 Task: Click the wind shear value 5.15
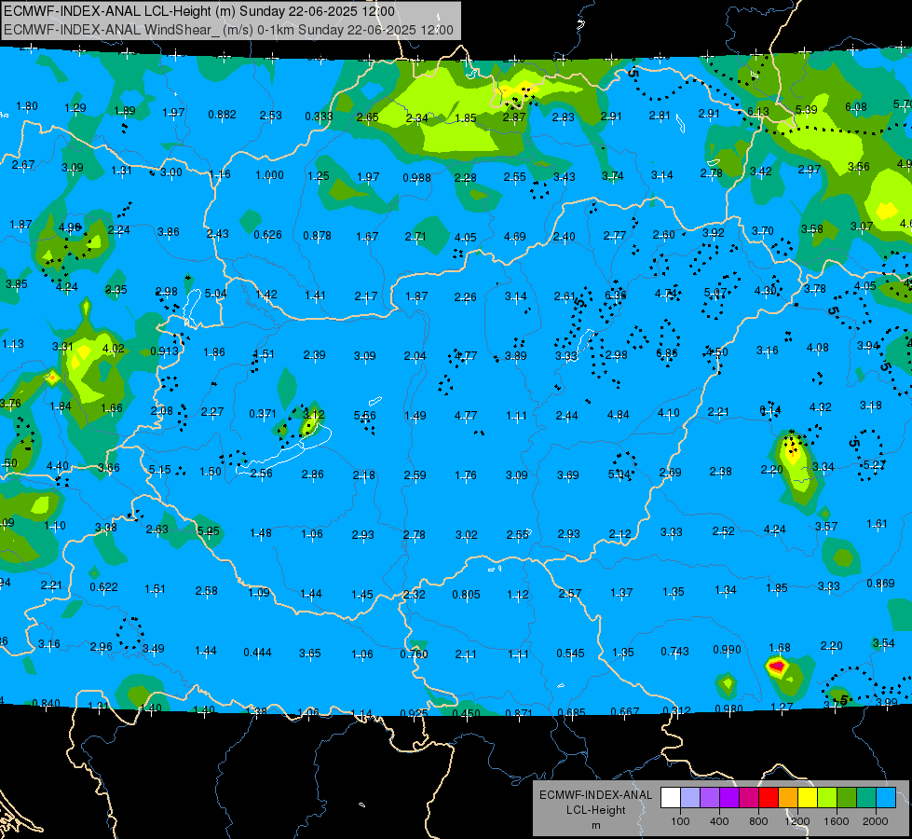(x=160, y=469)
